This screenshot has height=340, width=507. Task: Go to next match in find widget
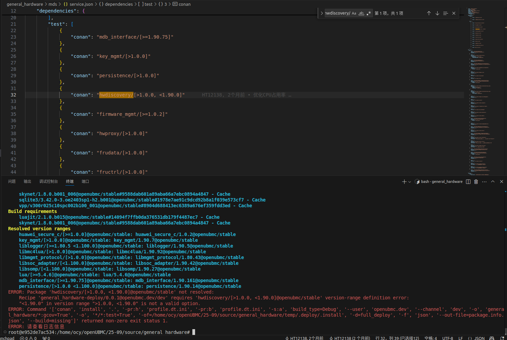point(437,13)
